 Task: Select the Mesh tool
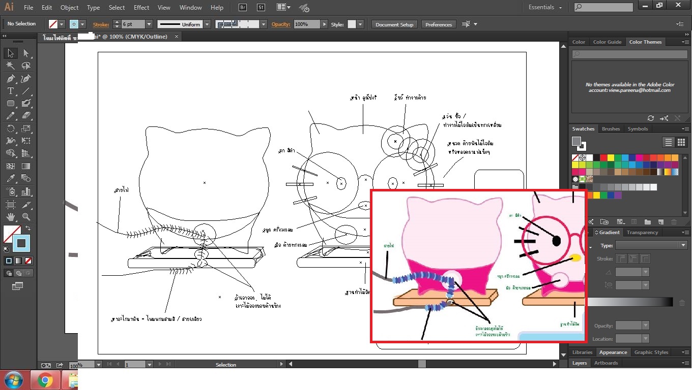[x=11, y=166]
